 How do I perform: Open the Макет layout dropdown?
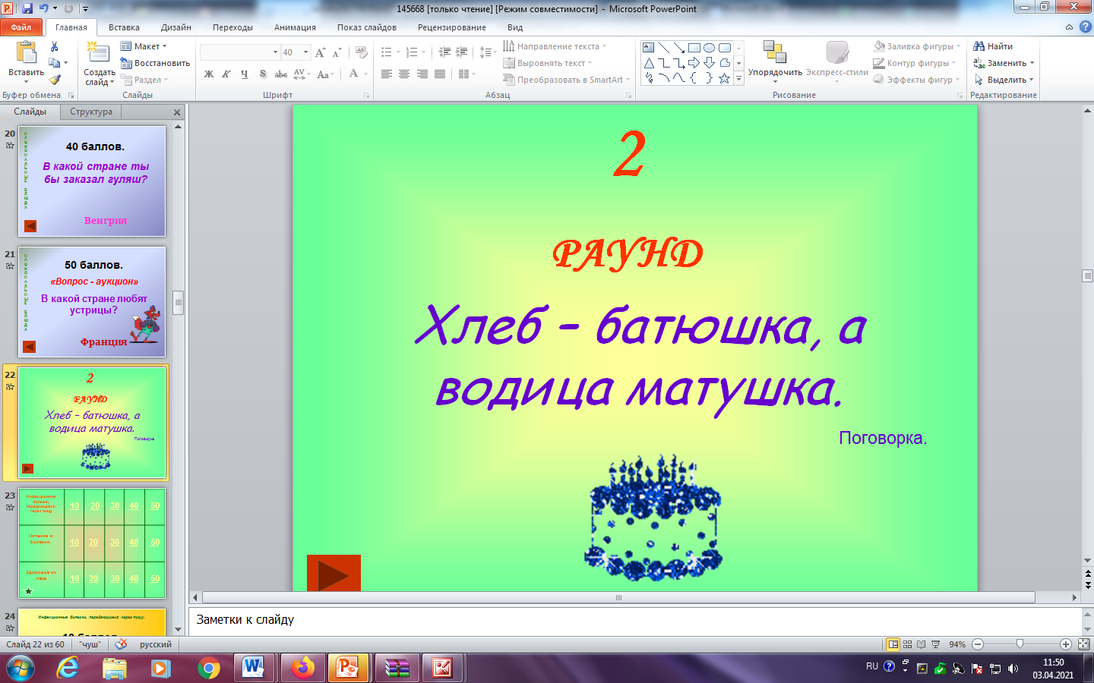144,46
